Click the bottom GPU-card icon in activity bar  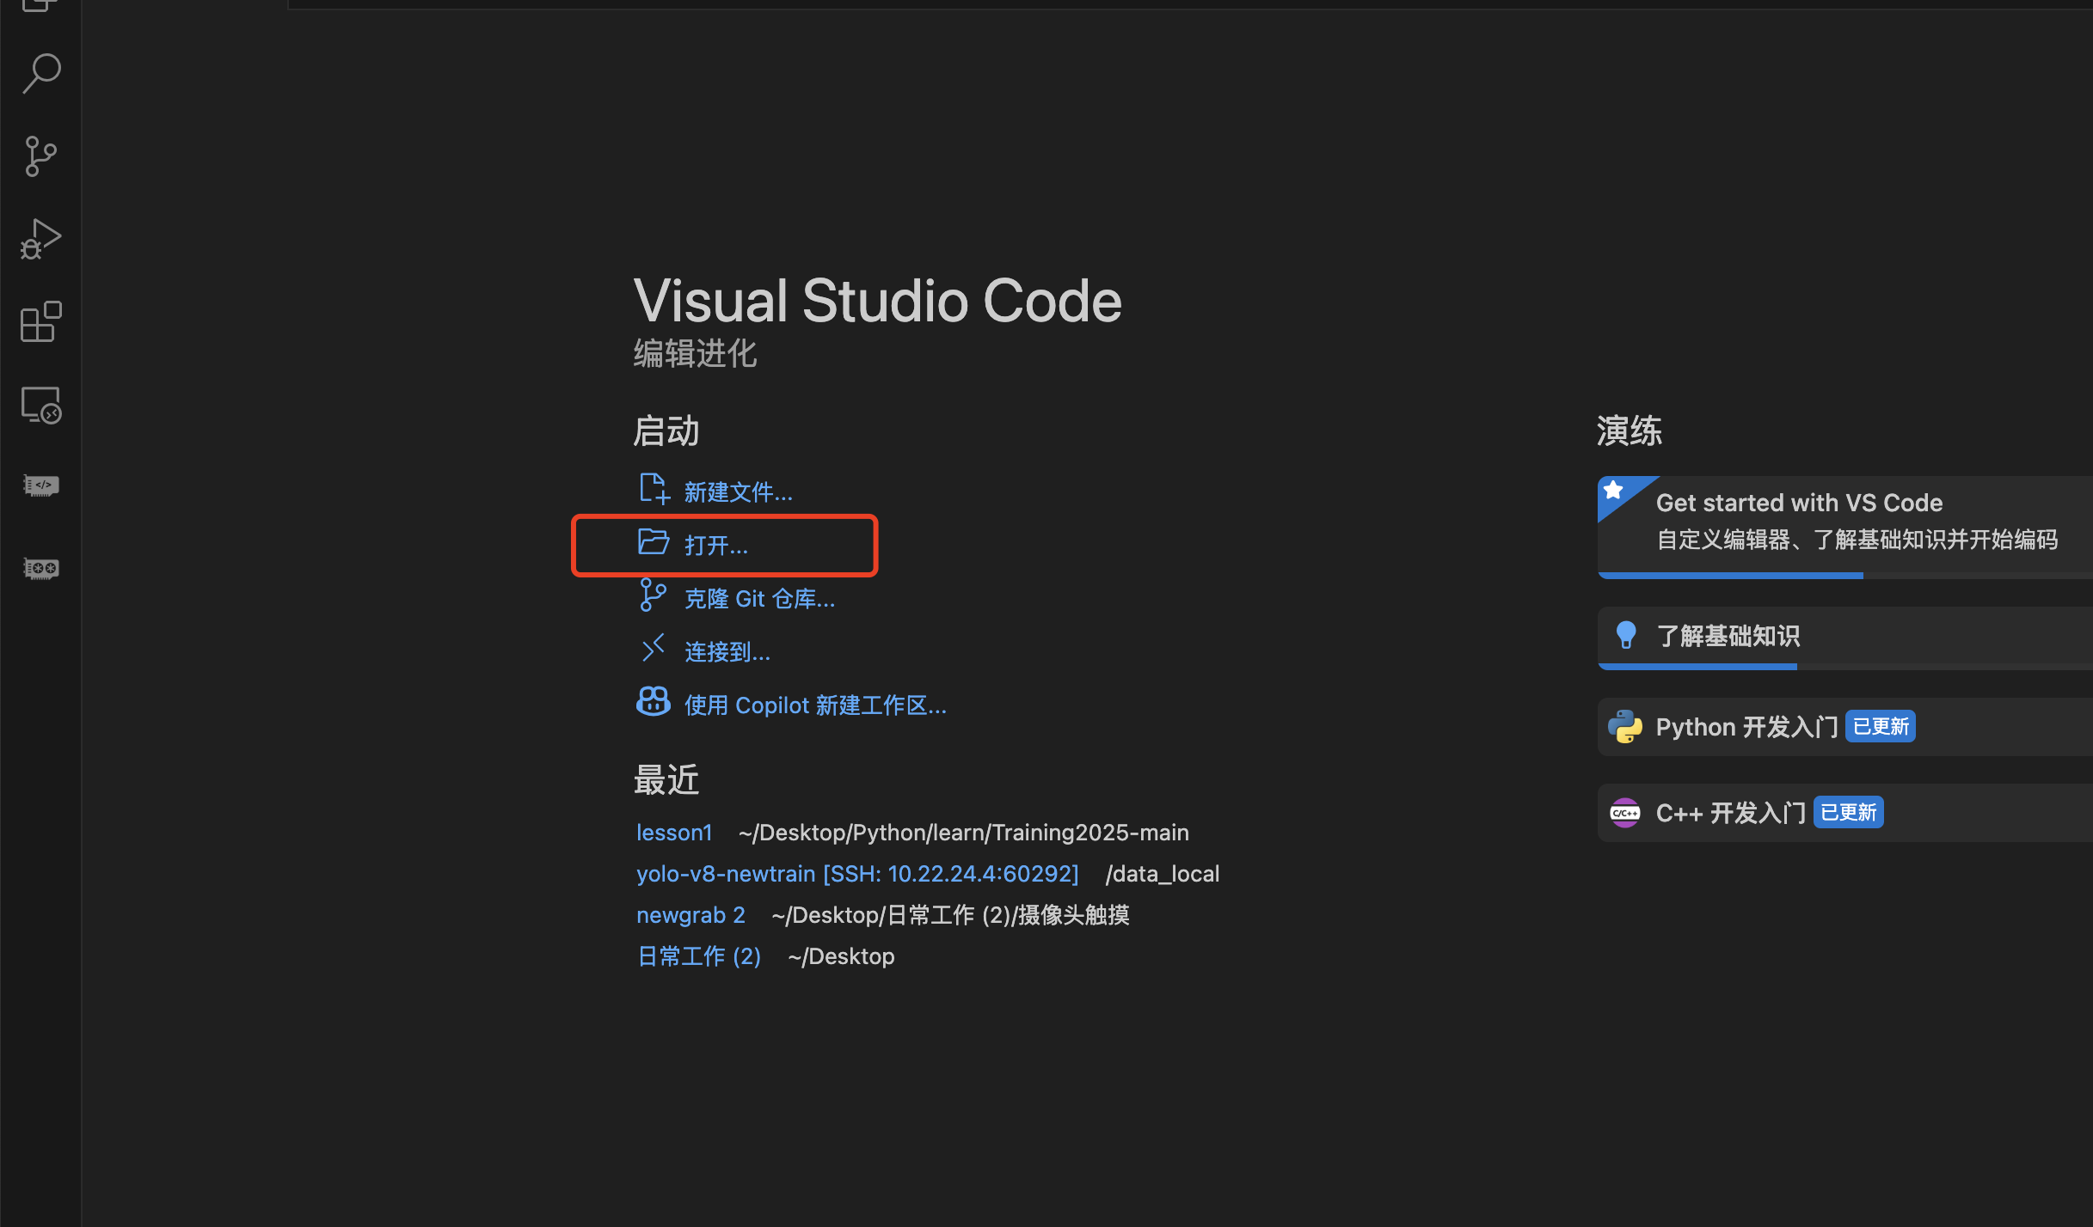(40, 568)
